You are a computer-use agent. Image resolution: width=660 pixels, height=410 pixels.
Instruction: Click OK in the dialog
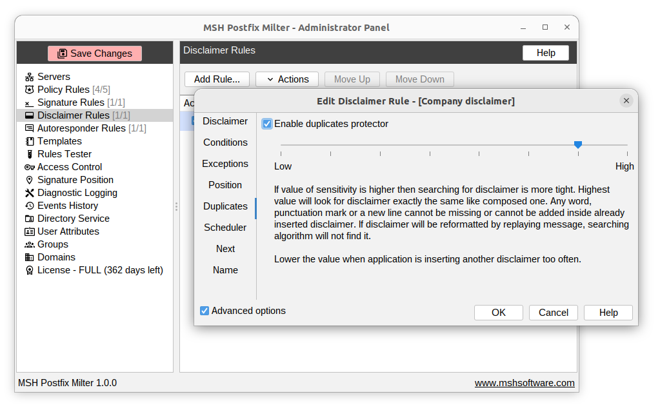[x=498, y=313]
